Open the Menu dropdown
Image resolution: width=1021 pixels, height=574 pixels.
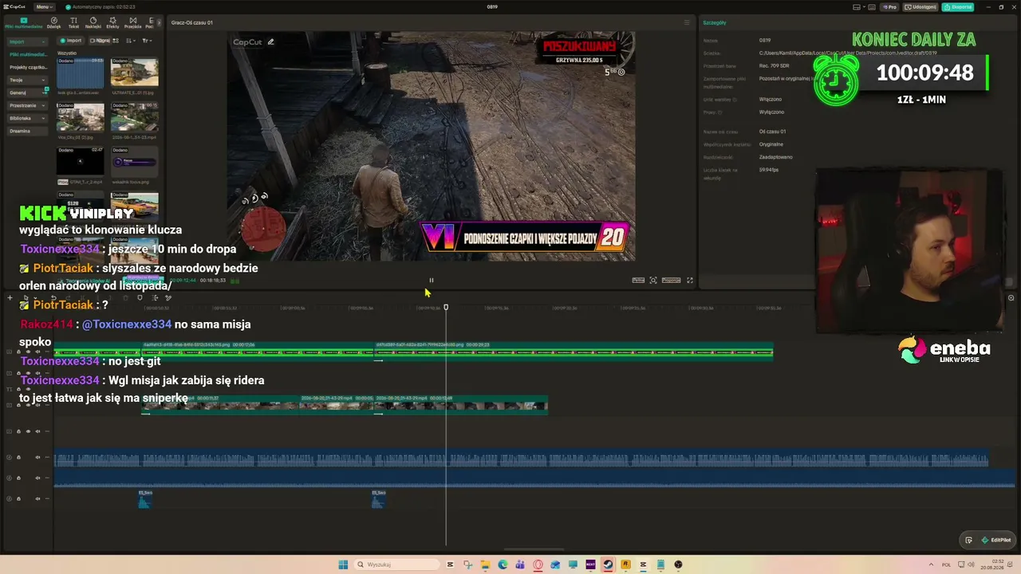point(45,7)
